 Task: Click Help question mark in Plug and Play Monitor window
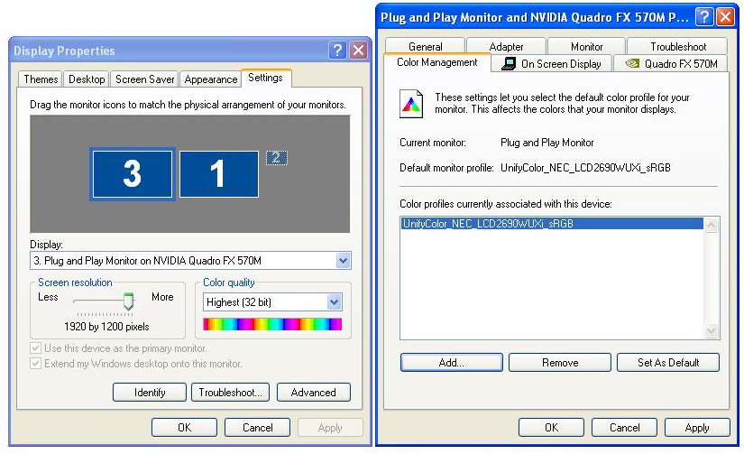[x=704, y=17]
